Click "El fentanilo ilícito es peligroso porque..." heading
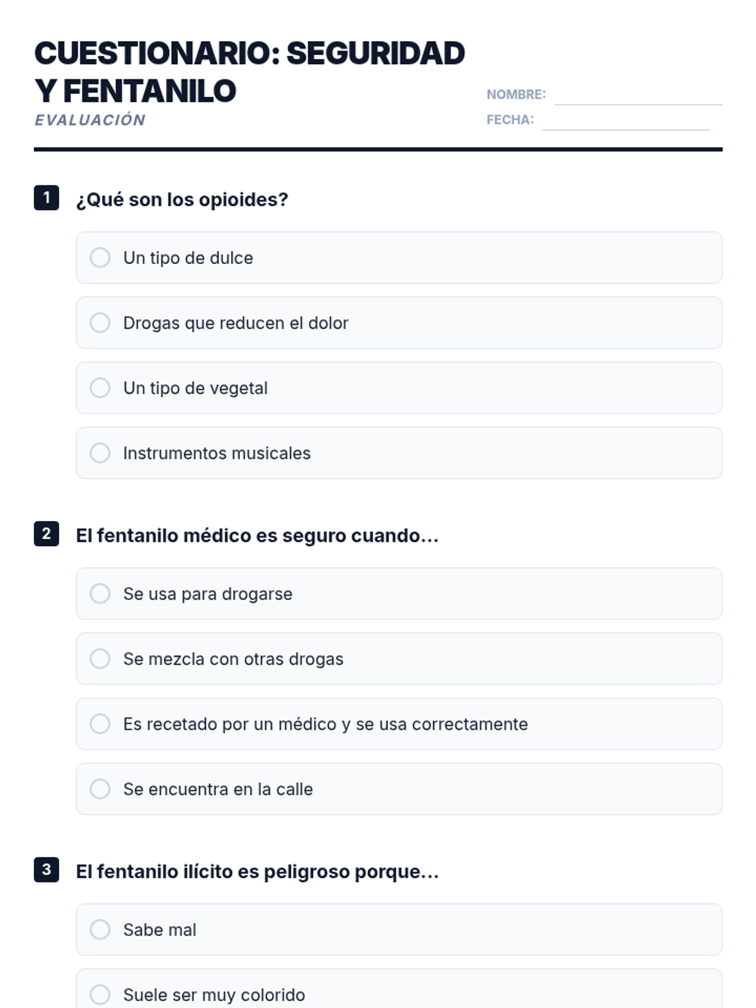This screenshot has height=1008, width=756. [257, 872]
